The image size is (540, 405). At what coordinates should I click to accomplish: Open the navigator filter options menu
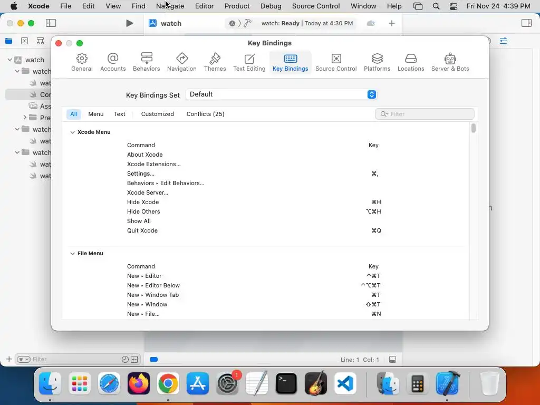pyautogui.click(x=24, y=359)
